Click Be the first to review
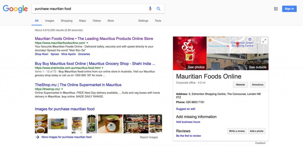This screenshot has width=303, height=146. pos(188,136)
